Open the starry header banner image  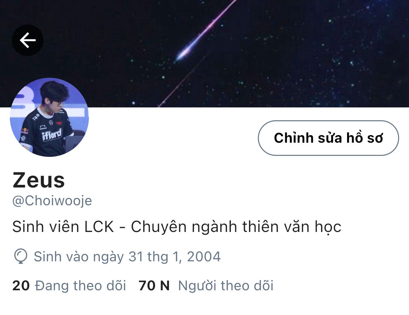coord(204,53)
